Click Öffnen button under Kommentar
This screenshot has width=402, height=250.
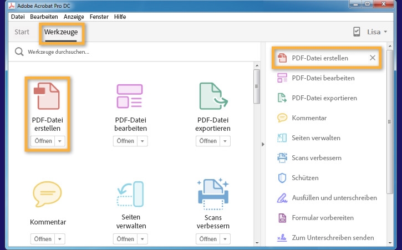click(x=42, y=239)
